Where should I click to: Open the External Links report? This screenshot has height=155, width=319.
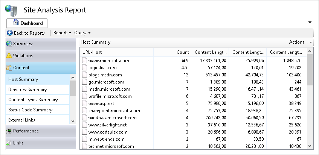coord(21,120)
